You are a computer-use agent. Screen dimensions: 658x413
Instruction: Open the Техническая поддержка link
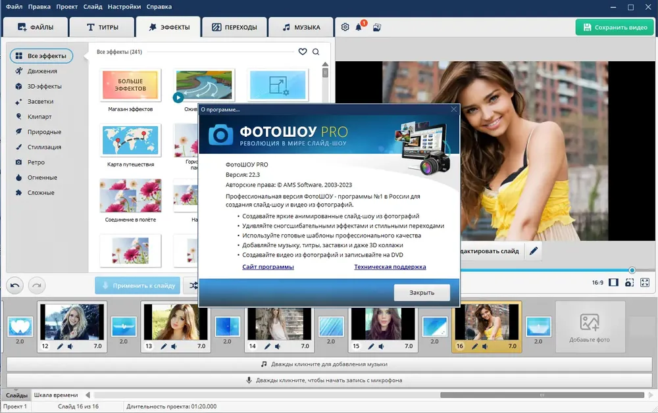point(390,266)
